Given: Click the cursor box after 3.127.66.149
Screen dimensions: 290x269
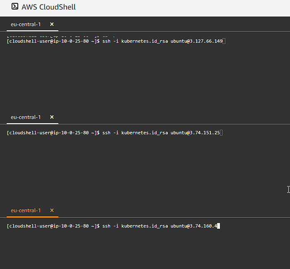Looking at the screenshot, I should pyautogui.click(x=224, y=41).
